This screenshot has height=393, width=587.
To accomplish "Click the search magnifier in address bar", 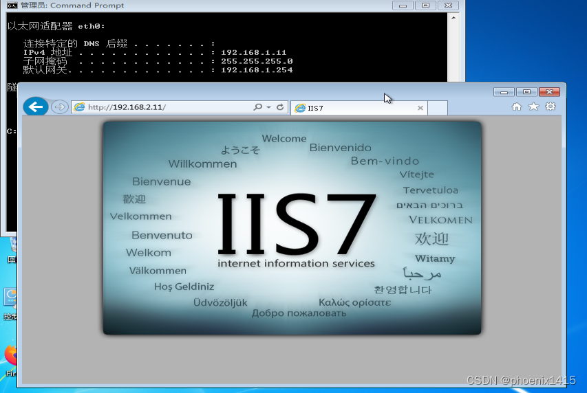I will click(257, 107).
